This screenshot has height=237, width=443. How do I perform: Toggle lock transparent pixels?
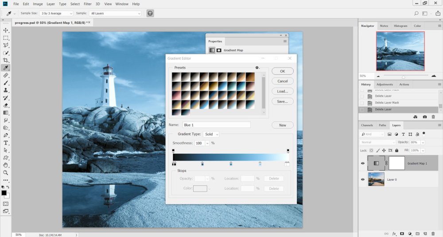pyautogui.click(x=371, y=150)
